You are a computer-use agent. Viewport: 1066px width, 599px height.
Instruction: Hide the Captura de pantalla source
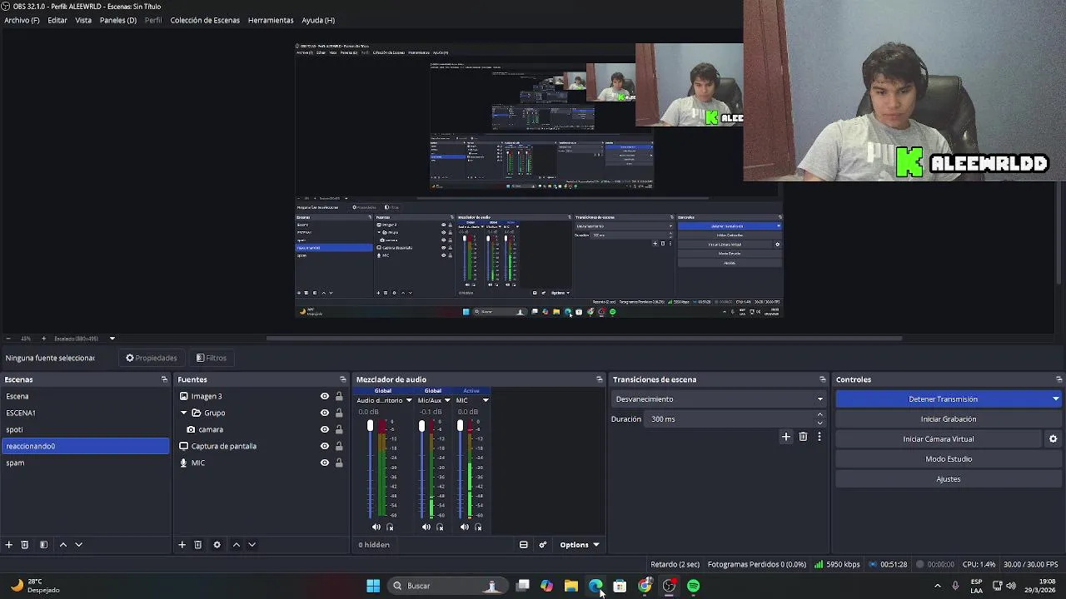coord(325,446)
